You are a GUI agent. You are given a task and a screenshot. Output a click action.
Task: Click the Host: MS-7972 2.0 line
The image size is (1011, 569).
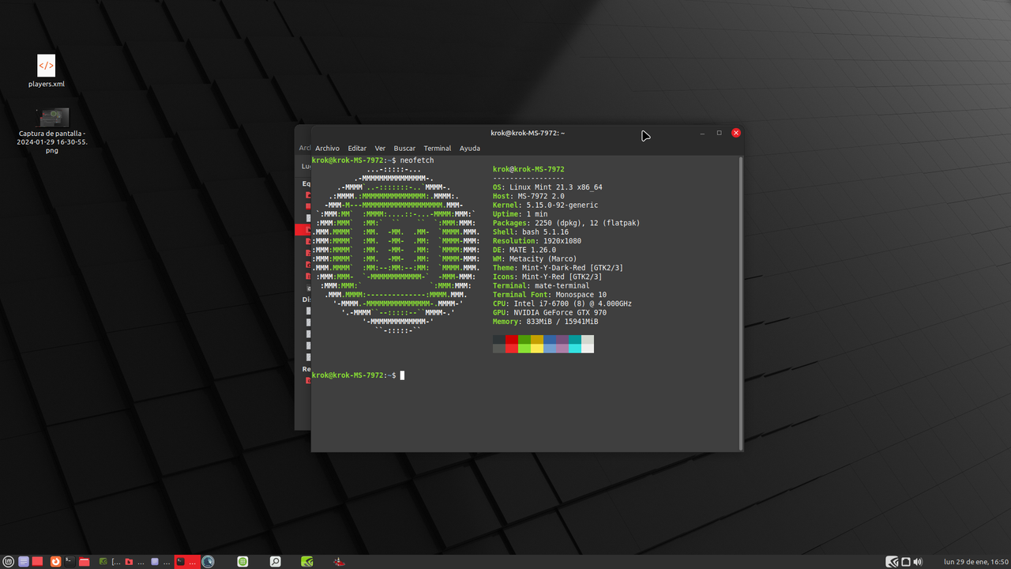(x=528, y=196)
